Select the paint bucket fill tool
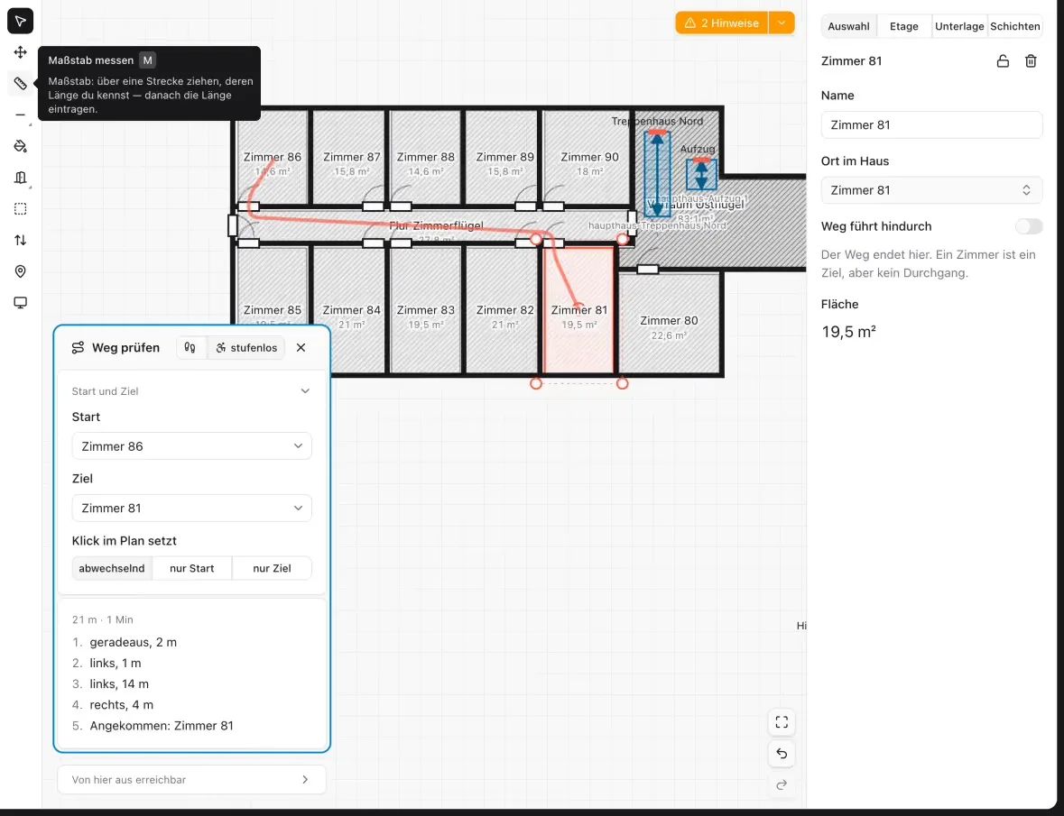The image size is (1064, 816). coord(21,146)
